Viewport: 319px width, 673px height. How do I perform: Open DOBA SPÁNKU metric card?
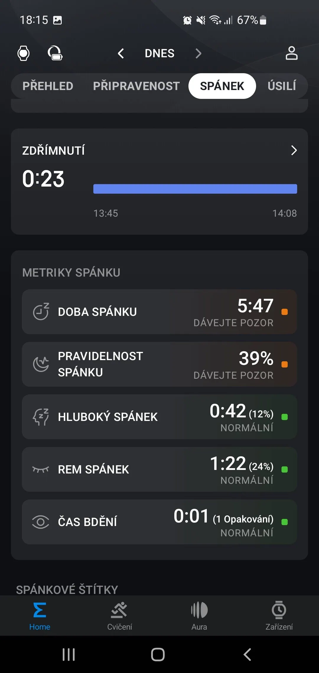159,312
